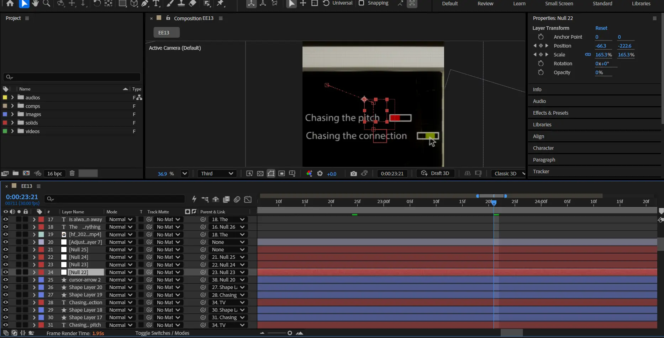Click Reset in Layer Transform
This screenshot has height=338, width=664.
601,28
